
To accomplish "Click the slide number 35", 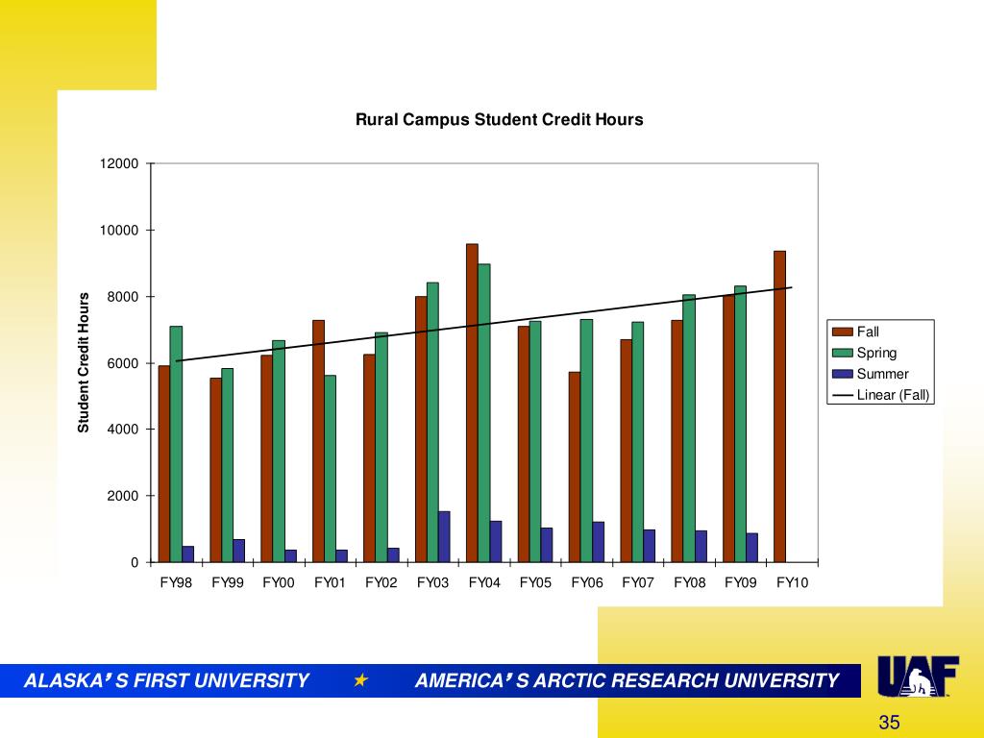I will tap(889, 723).
